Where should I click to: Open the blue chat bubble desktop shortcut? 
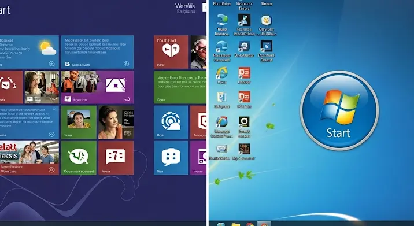[x=244, y=49]
